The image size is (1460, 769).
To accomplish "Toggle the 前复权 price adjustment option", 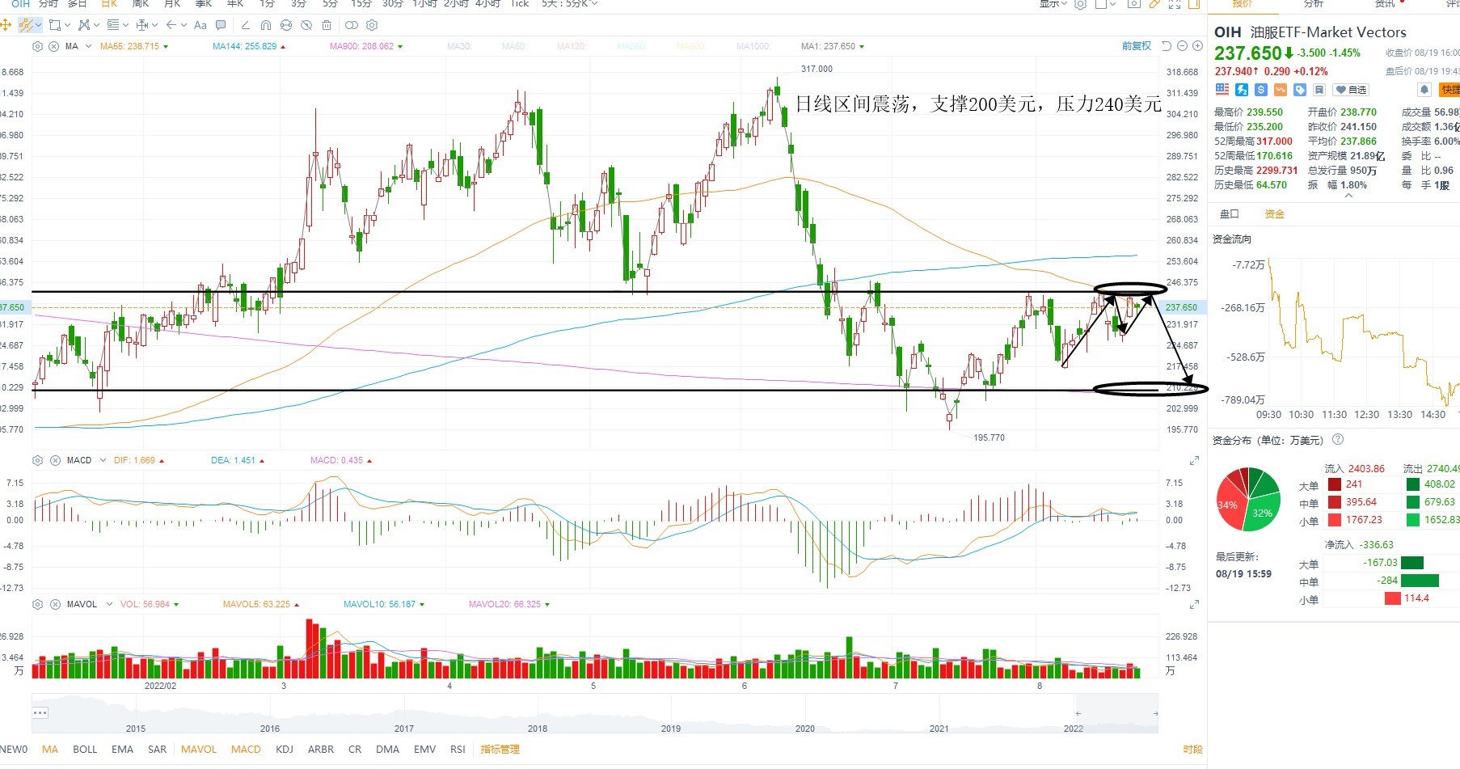I will pyautogui.click(x=1136, y=46).
